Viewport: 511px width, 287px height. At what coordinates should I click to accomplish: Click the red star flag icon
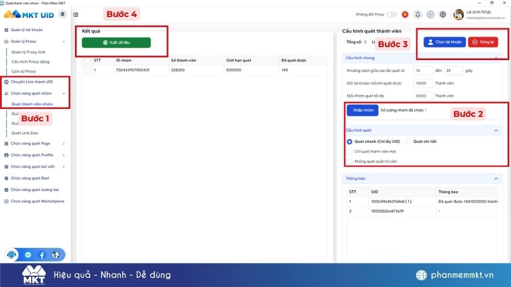pos(405,15)
